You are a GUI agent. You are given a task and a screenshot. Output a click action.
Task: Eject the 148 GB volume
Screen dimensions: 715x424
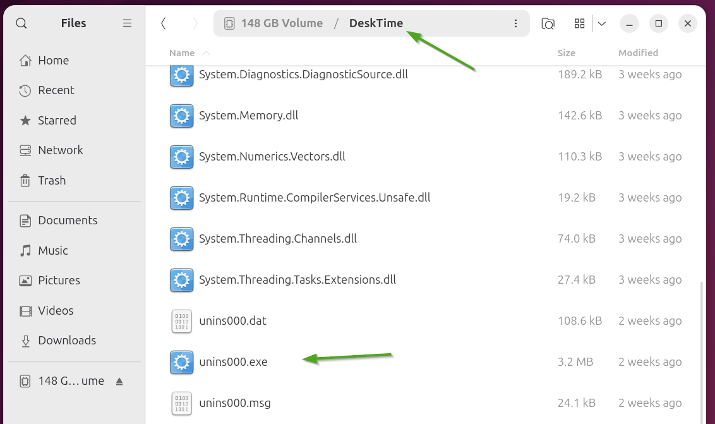tap(119, 381)
